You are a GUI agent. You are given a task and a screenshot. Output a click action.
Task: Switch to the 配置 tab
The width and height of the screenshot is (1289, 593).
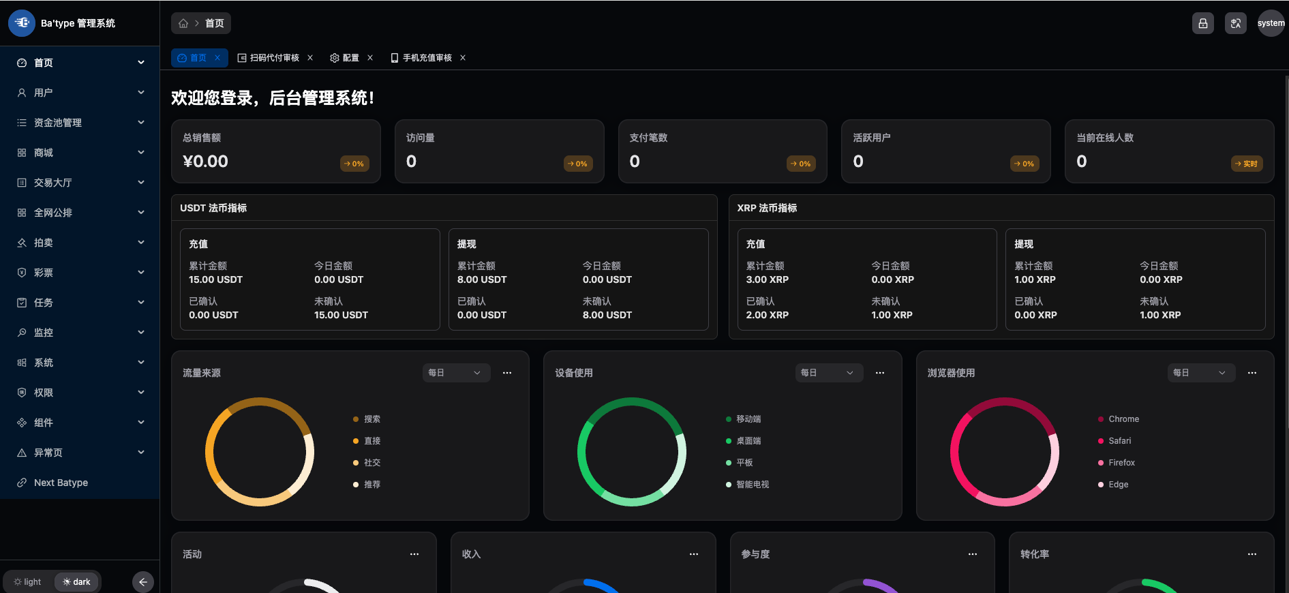[350, 58]
